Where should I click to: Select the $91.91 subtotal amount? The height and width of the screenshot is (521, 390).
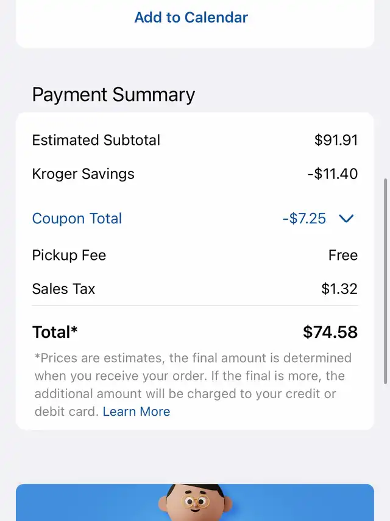coord(336,140)
